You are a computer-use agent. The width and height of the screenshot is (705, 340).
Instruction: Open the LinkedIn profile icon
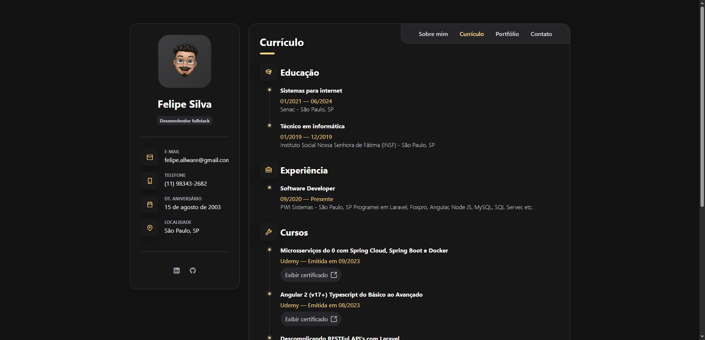177,271
